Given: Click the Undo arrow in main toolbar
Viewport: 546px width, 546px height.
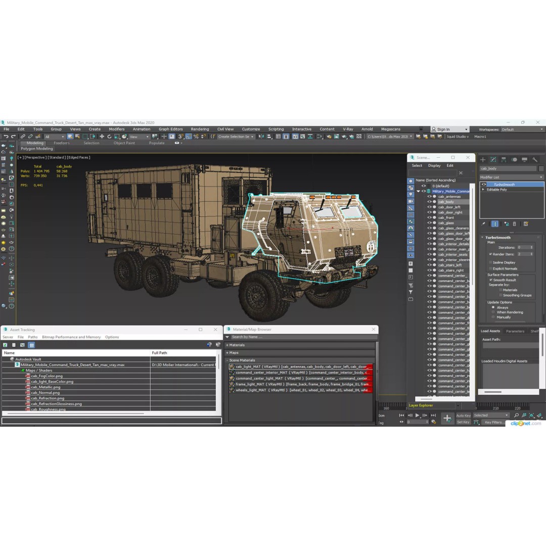Looking at the screenshot, I should click(x=6, y=136).
